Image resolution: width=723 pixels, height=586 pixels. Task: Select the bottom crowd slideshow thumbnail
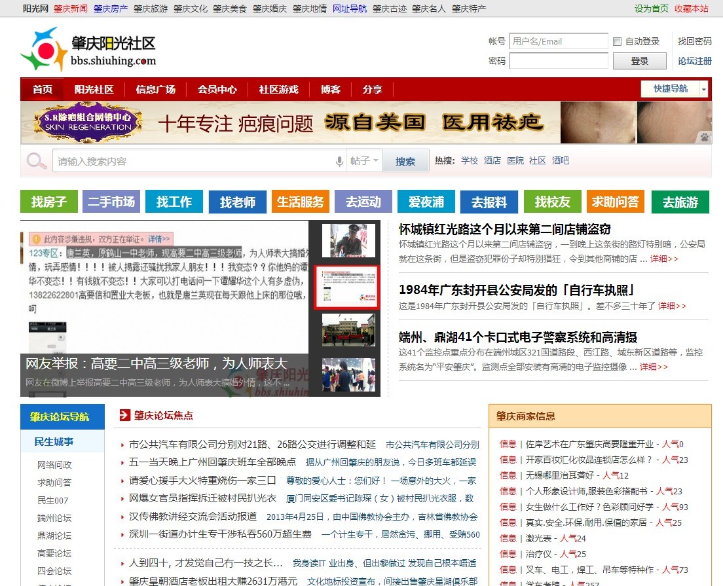point(348,375)
